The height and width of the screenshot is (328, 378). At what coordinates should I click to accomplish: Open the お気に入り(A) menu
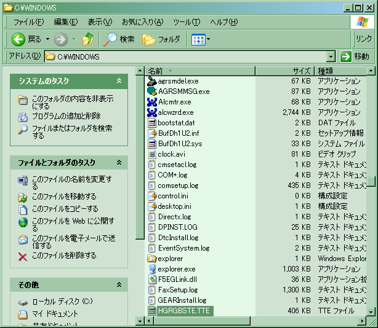pyautogui.click(x=142, y=22)
